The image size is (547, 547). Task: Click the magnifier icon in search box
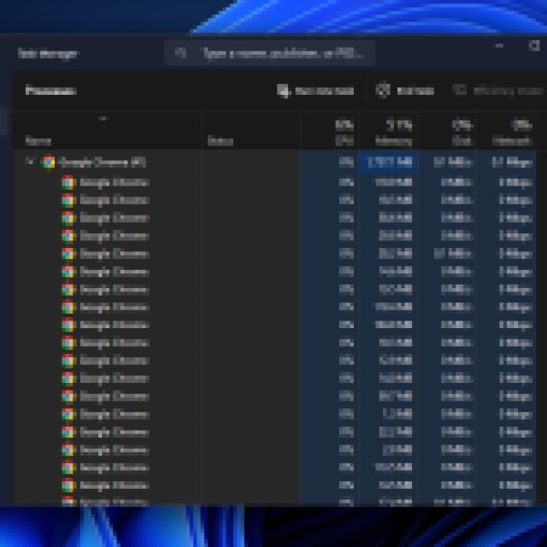click(180, 53)
